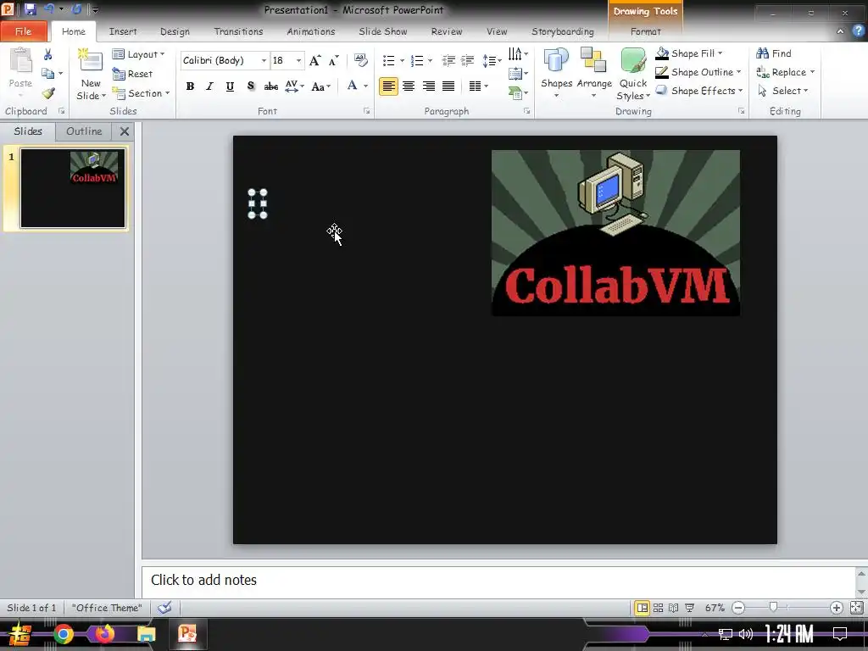The image size is (868, 651).
Task: Open Google Chrome from the taskbar
Action: pyautogui.click(x=63, y=634)
